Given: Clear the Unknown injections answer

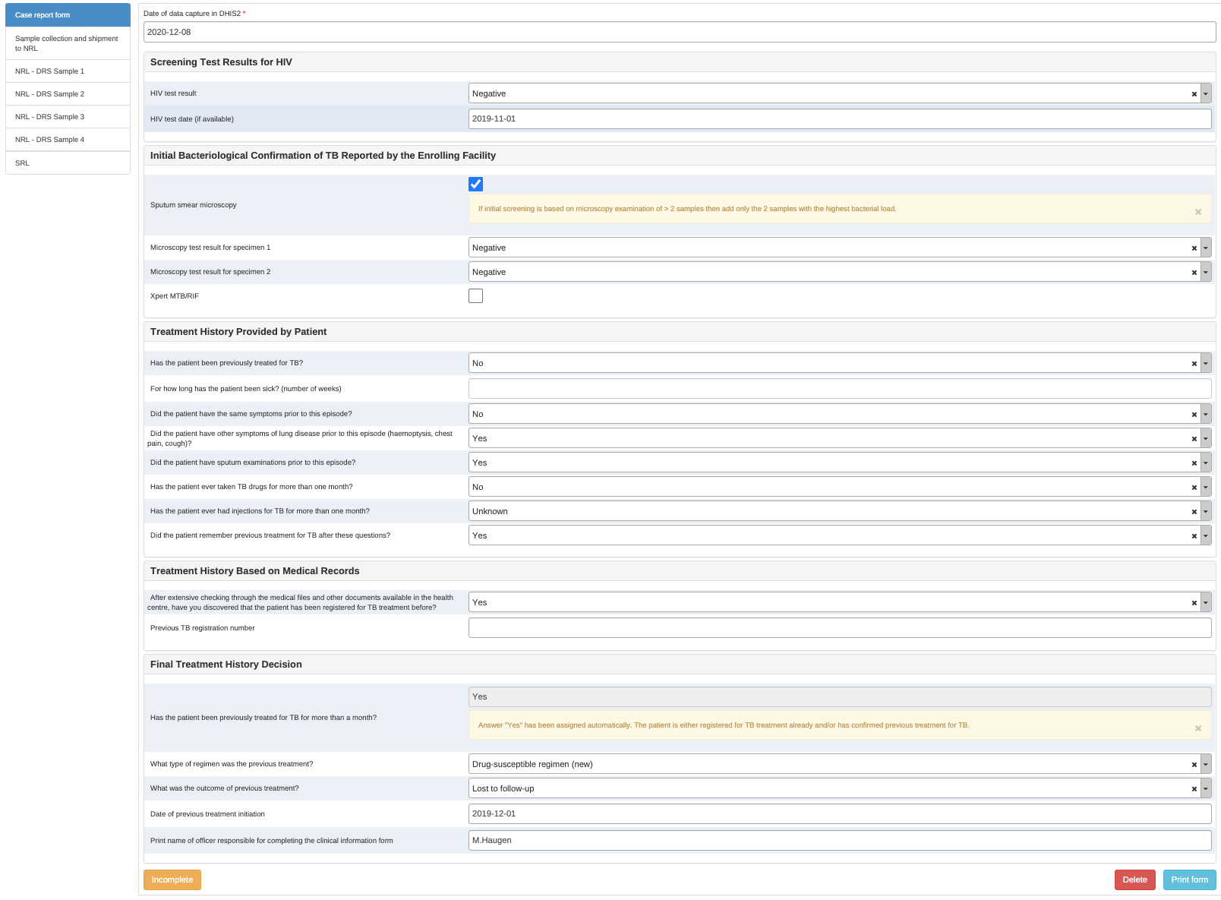Looking at the screenshot, I should [1194, 512].
